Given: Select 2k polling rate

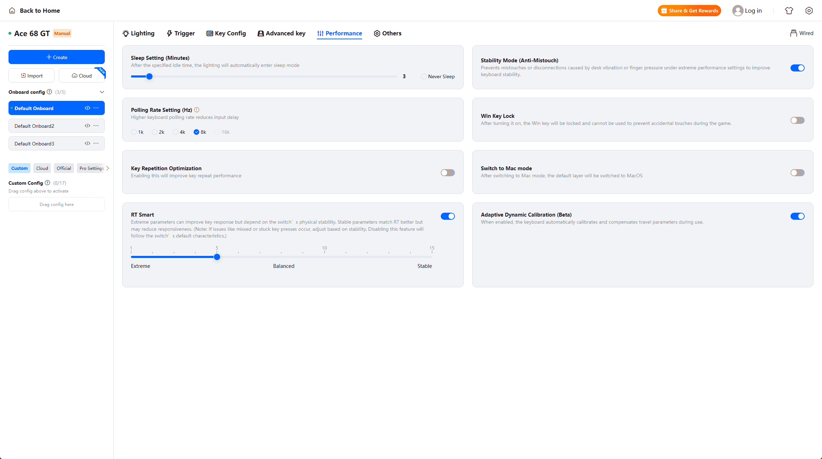Looking at the screenshot, I should 158,132.
